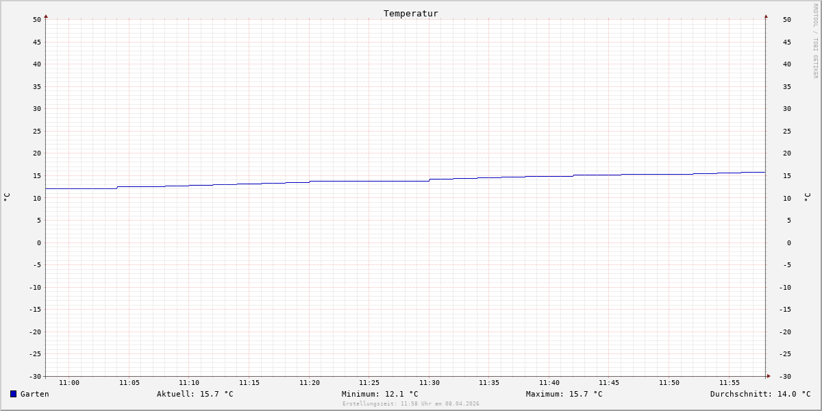Click the 15 label on left y-axis
Screen dimensions: 822x411
pos(37,176)
